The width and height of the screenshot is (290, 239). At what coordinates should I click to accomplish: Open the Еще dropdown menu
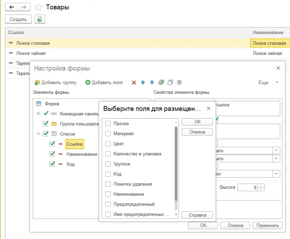(x=268, y=82)
